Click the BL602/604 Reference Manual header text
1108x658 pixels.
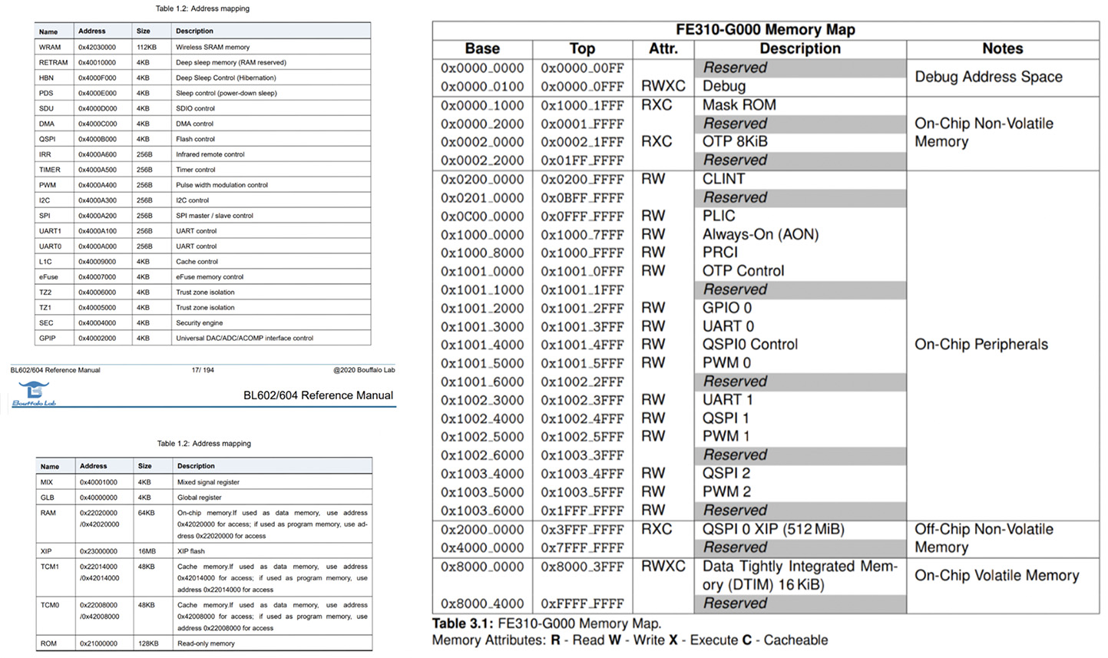click(x=318, y=395)
